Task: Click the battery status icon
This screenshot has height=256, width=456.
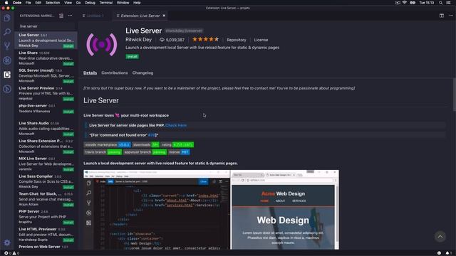Action: pos(413,3)
